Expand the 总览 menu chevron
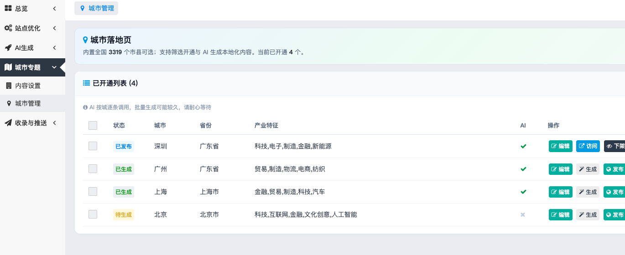The width and height of the screenshot is (625, 255). tap(54, 9)
